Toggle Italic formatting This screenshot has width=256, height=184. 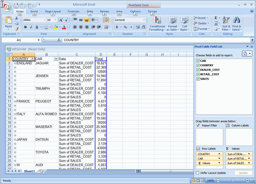point(31,27)
